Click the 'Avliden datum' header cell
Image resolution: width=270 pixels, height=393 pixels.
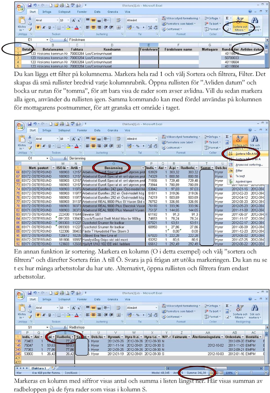pyautogui.click(x=252, y=49)
